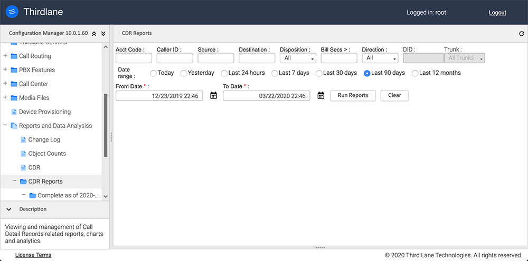Screen dimensions: 528x261
Task: Select the Last 7 days radio button
Action: coord(275,73)
